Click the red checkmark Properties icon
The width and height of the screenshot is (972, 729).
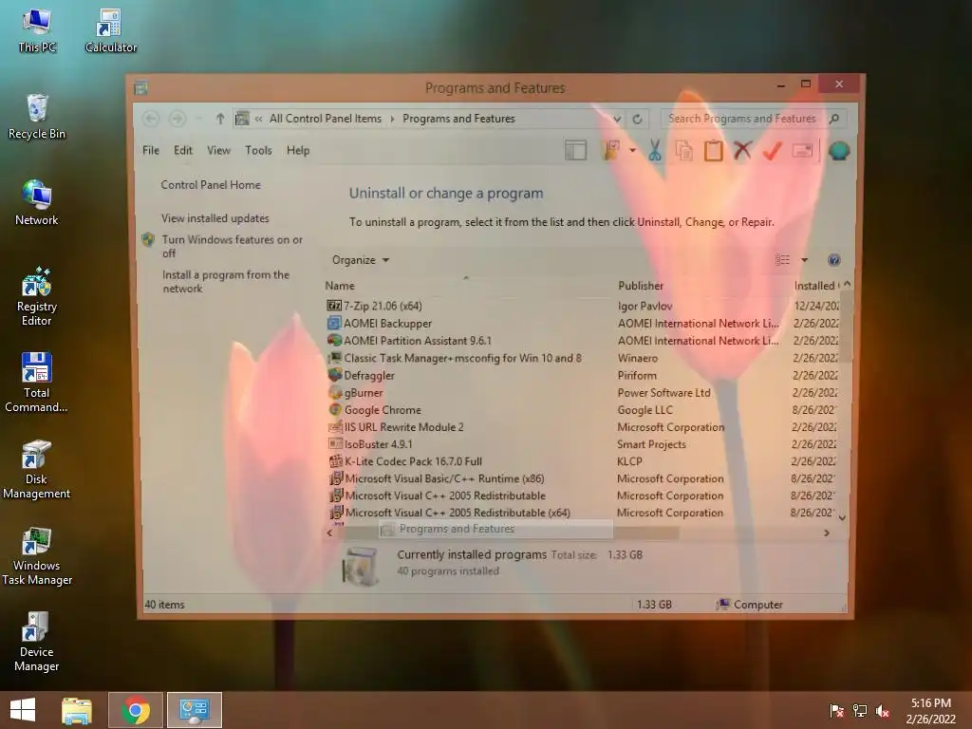tap(772, 150)
